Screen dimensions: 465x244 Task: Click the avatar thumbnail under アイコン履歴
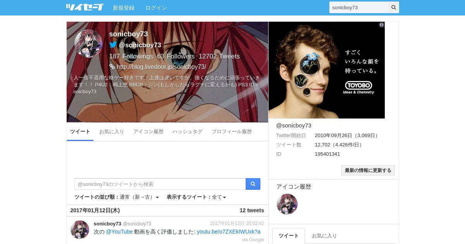pyautogui.click(x=287, y=204)
